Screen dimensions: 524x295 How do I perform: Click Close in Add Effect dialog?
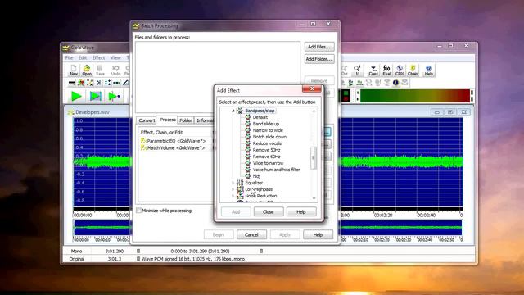pyautogui.click(x=269, y=211)
